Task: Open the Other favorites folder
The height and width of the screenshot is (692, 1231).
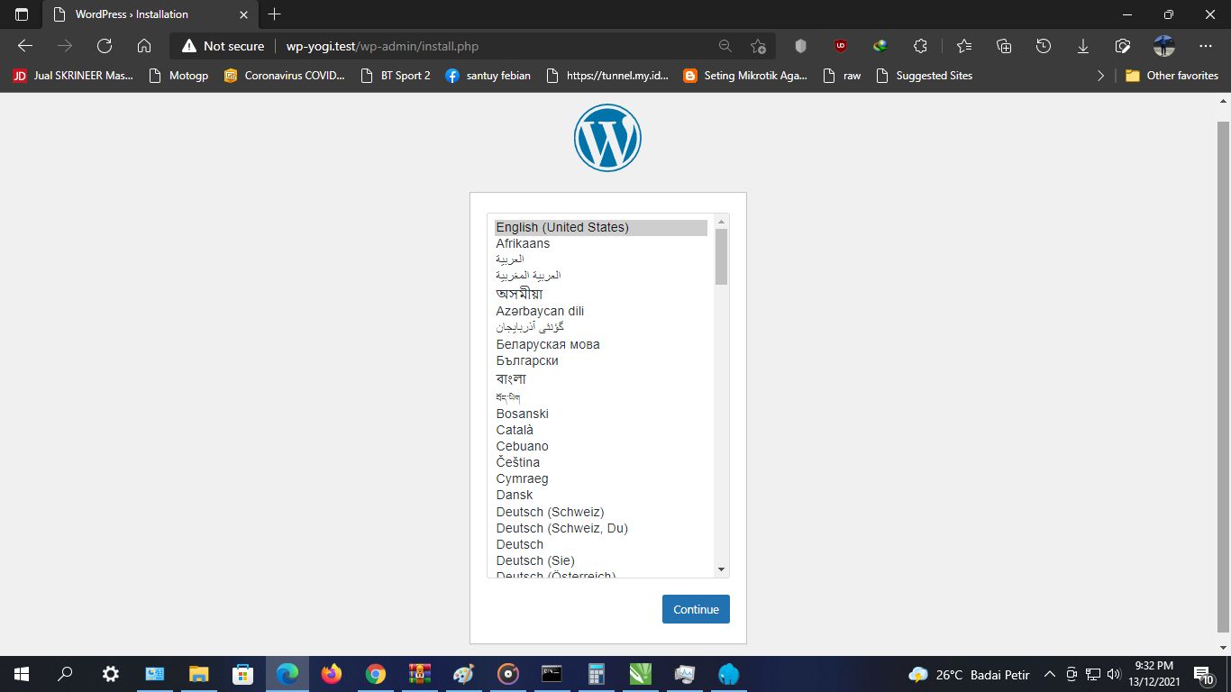Action: [1172, 76]
